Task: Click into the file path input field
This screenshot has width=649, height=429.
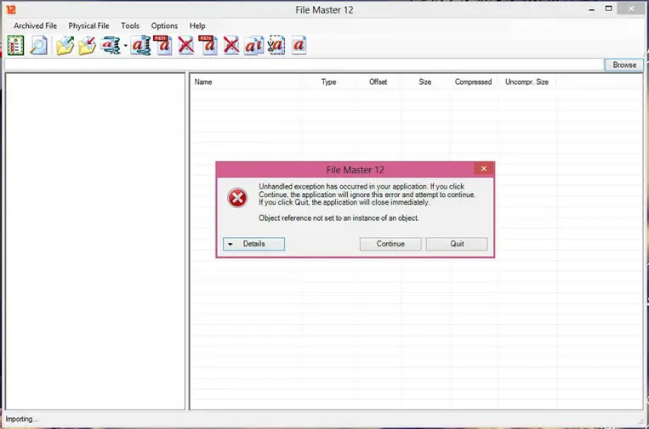Action: pyautogui.click(x=304, y=65)
